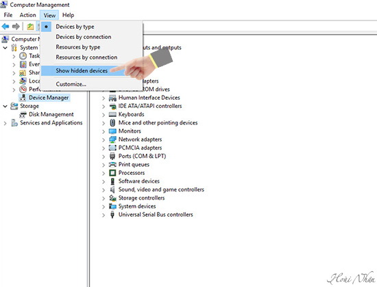
Task: Expand the Keyboards category arrow
Action: point(104,115)
